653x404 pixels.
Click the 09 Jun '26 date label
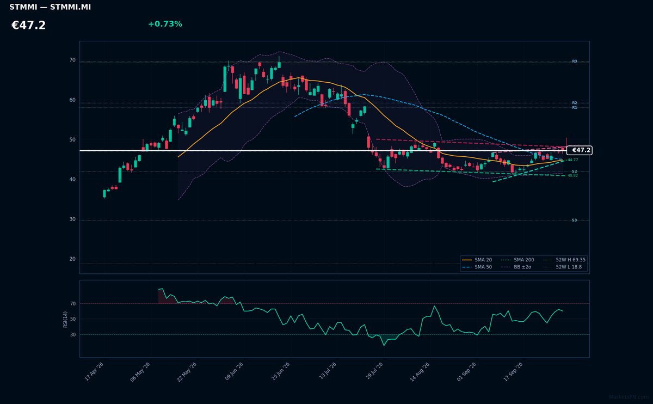(x=235, y=371)
